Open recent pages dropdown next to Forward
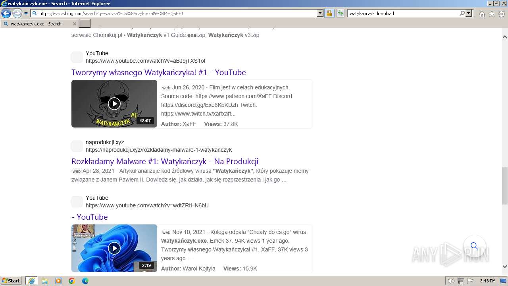 pyautogui.click(x=26, y=14)
